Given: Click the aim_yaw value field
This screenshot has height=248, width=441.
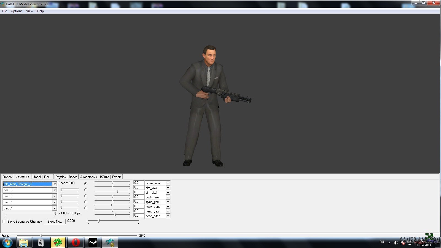Looking at the screenshot, I should click(139, 188).
